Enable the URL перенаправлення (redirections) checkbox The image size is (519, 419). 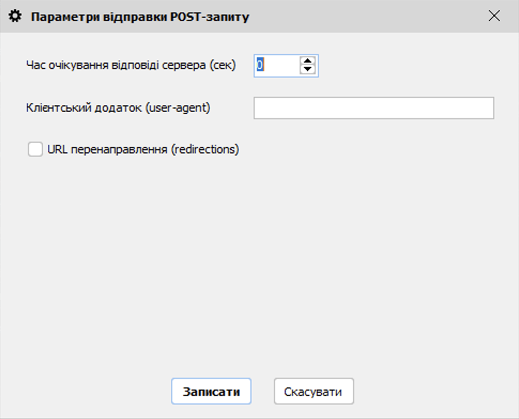[x=35, y=150]
